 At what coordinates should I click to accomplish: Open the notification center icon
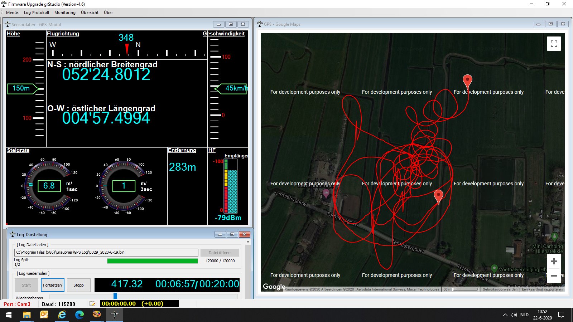coord(561,315)
